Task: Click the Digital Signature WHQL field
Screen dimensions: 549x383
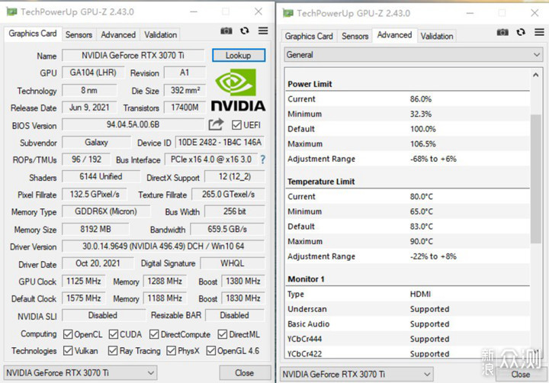Action: (232, 263)
